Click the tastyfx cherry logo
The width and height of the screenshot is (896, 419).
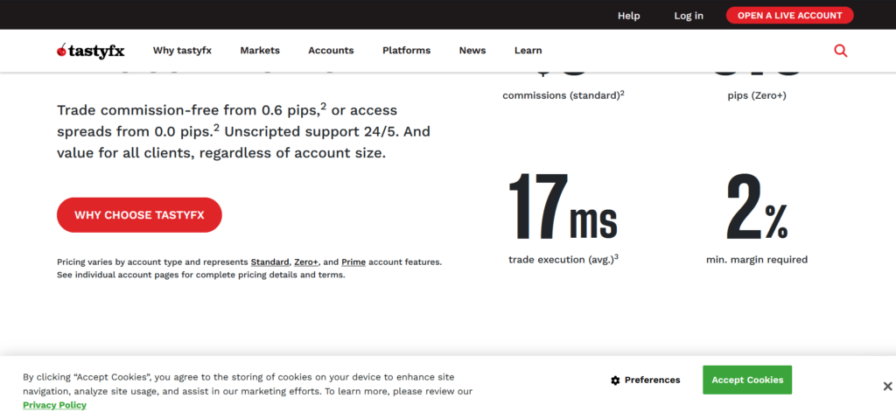90,51
